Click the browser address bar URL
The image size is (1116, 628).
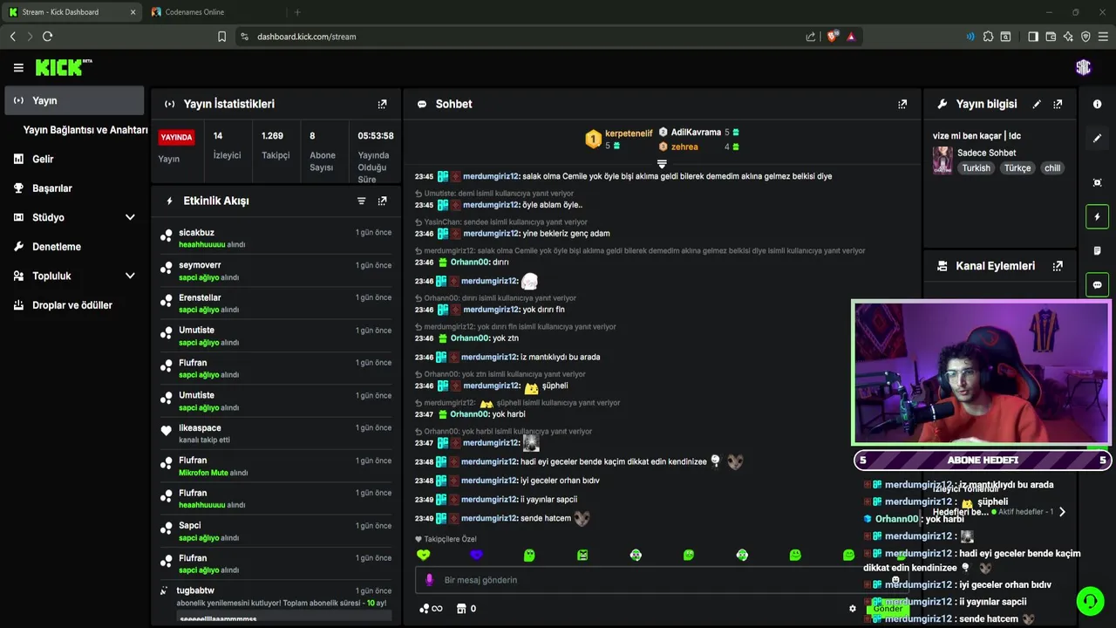click(x=306, y=37)
